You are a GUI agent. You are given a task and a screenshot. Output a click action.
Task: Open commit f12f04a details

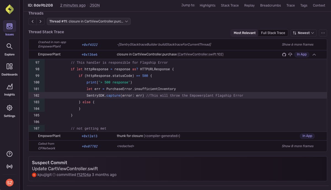coord(84,175)
